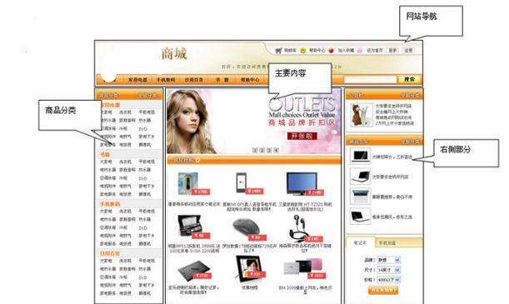
Task: Click the digital photo frame product image
Action: [248, 268]
